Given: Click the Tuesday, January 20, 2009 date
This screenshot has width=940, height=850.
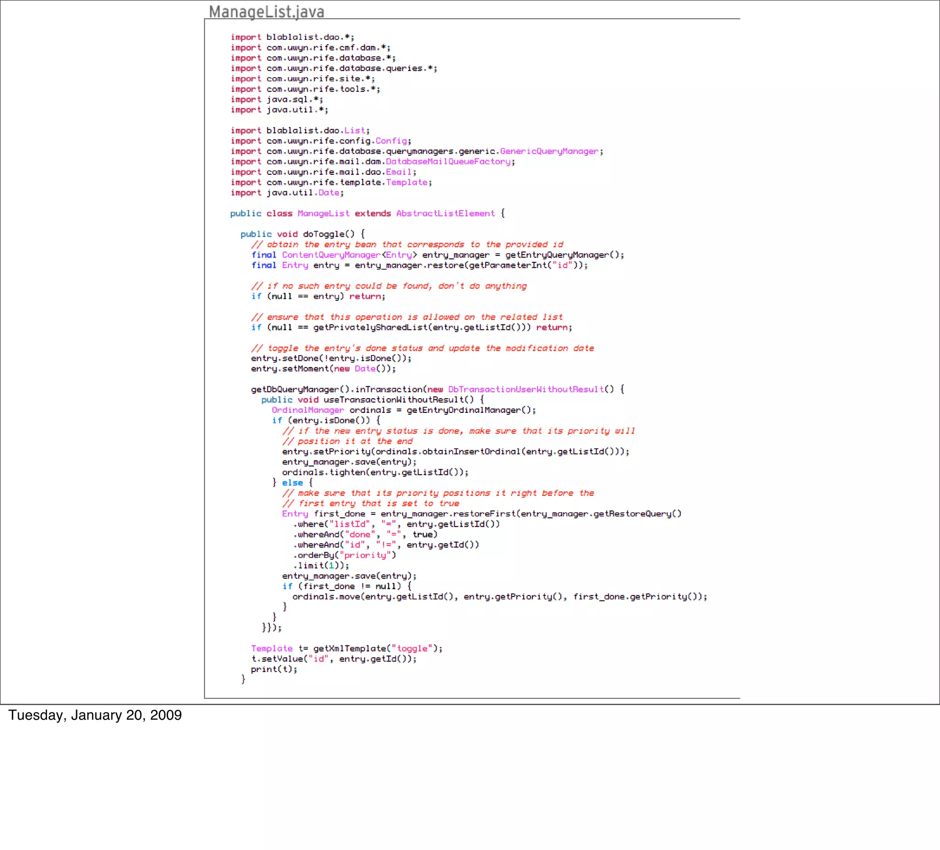Looking at the screenshot, I should click(x=95, y=715).
